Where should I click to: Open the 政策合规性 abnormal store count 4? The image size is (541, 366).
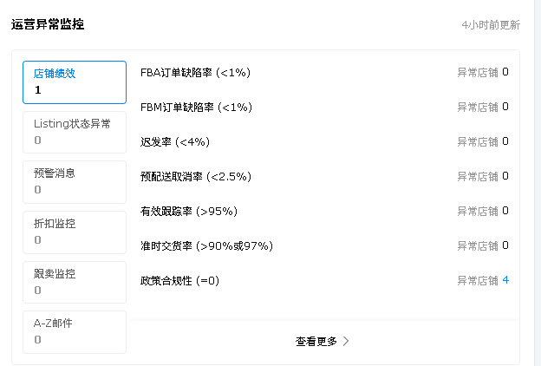click(505, 280)
